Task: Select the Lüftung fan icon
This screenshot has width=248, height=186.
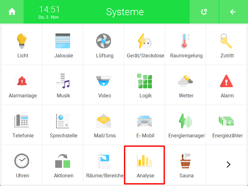Action: click(x=104, y=41)
